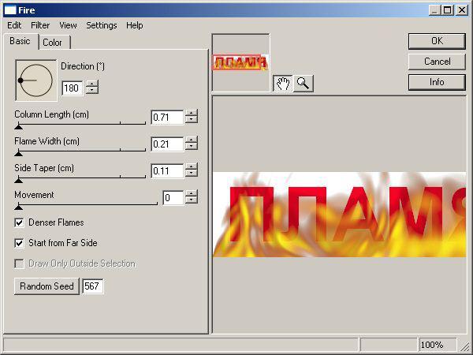This screenshot has height=355, width=473.
Task: Decrease Side Taper with down arrow
Action: coord(192,174)
